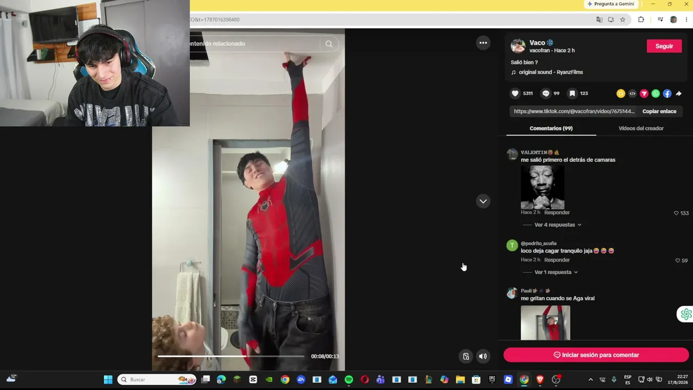Show hidden system tray icons chevron
Image resolution: width=693 pixels, height=390 pixels.
pos(590,380)
